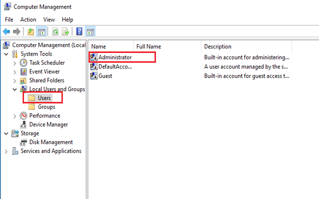Sort by the Description column header
319x199 pixels.
pos(246,47)
